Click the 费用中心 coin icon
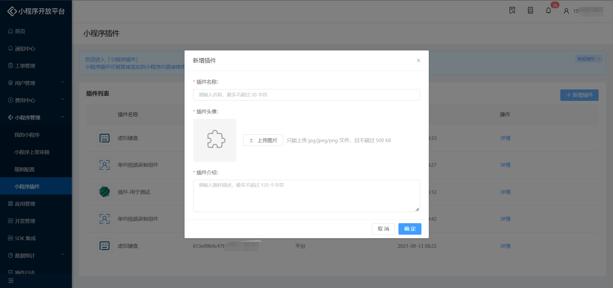The width and height of the screenshot is (613, 288). [x=11, y=100]
